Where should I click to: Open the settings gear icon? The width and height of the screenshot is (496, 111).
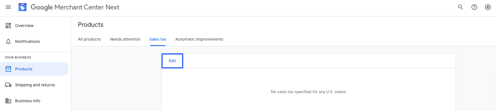(488, 7)
